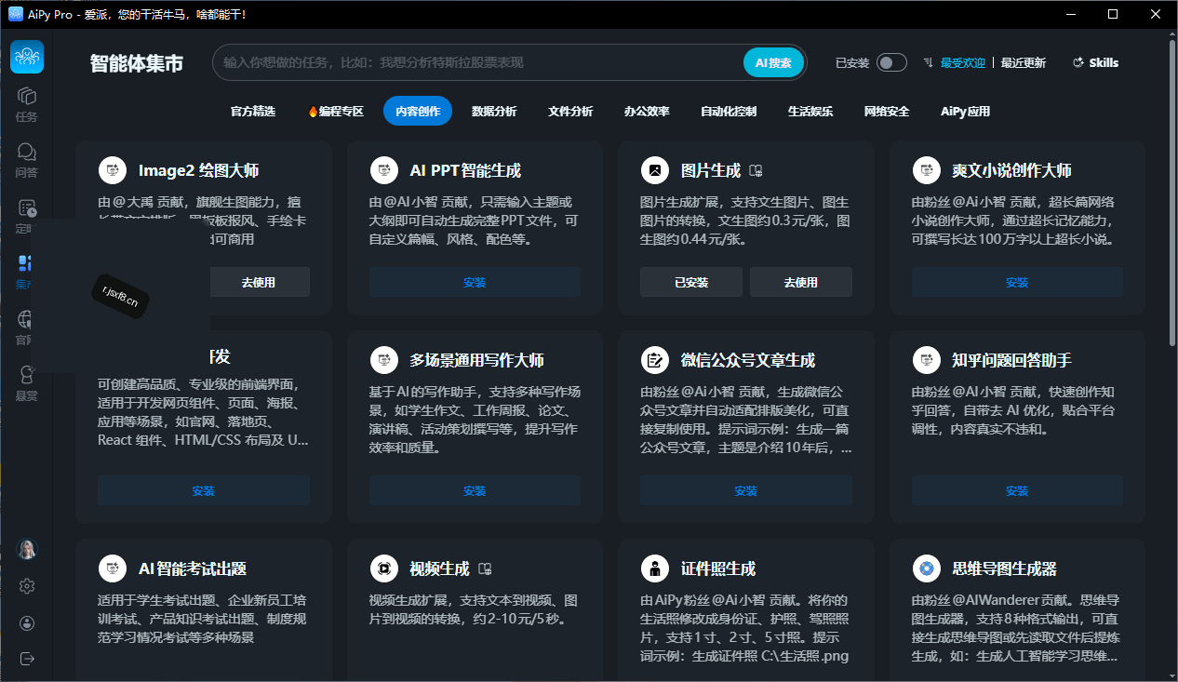Switch to the 数据分析 category tab
This screenshot has width=1178, height=682.
tap(494, 111)
